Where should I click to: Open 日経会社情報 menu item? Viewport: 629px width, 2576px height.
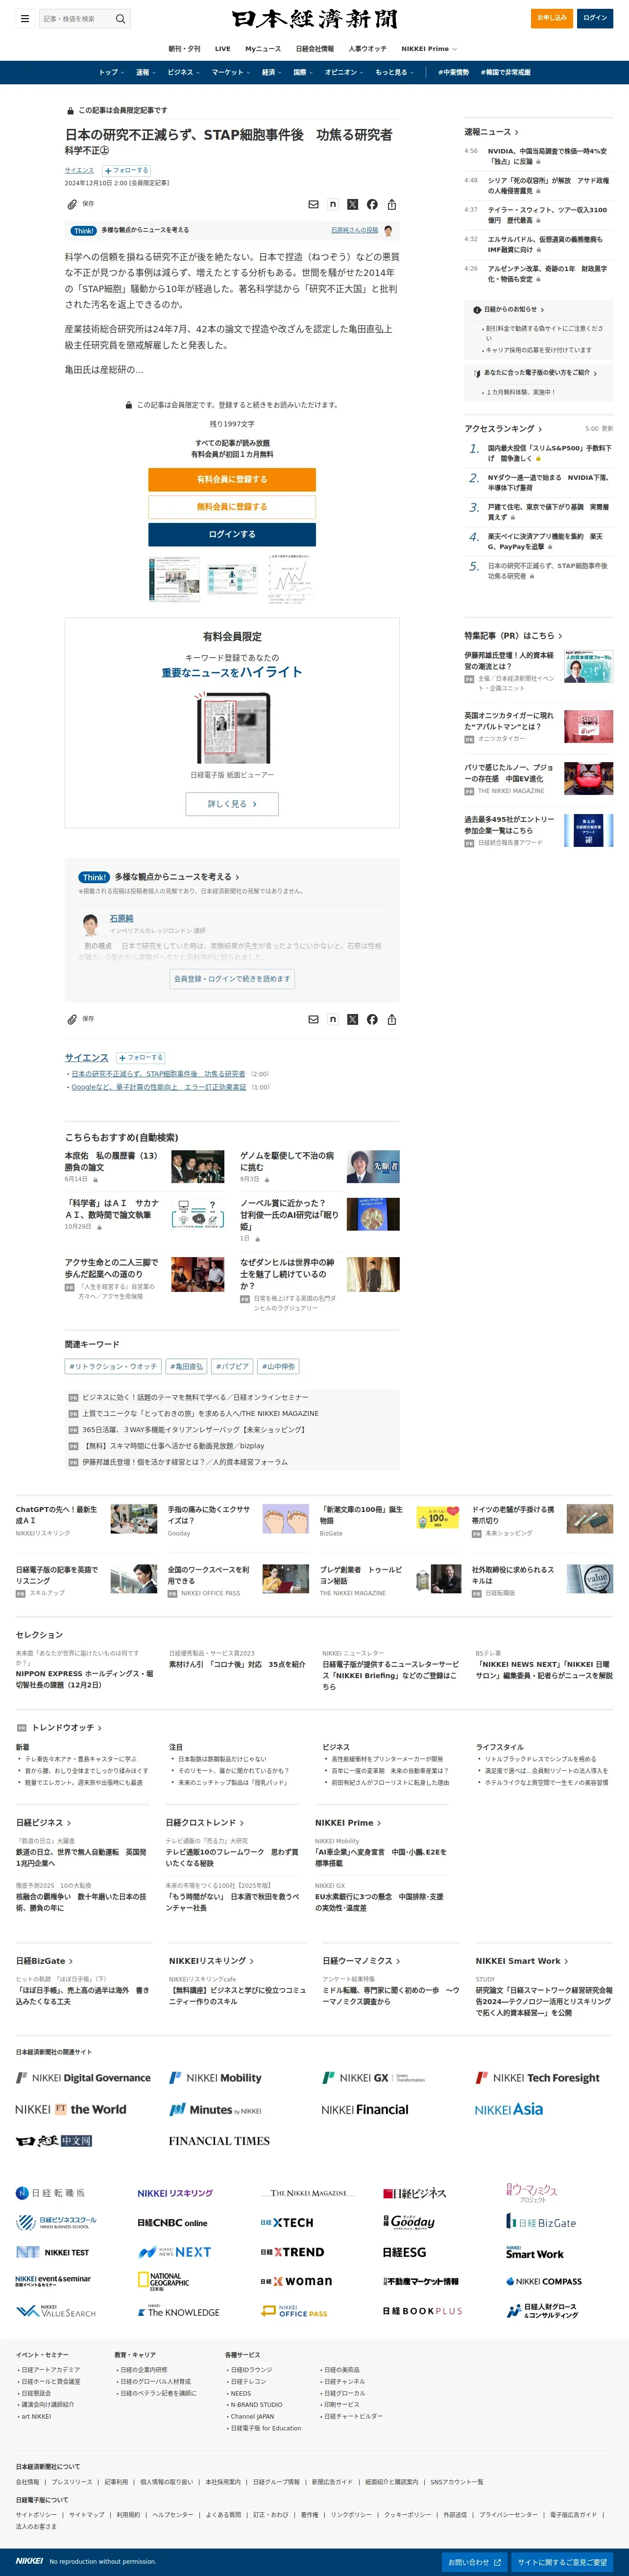(315, 49)
